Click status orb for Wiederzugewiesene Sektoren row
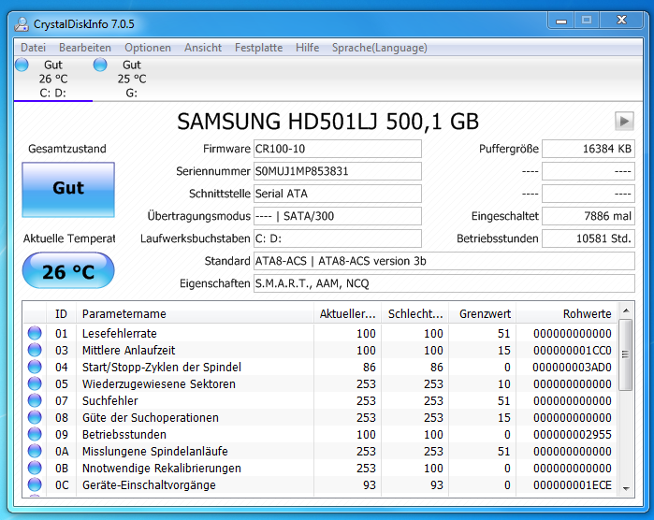Viewport: 654px width, 520px height. click(35, 383)
